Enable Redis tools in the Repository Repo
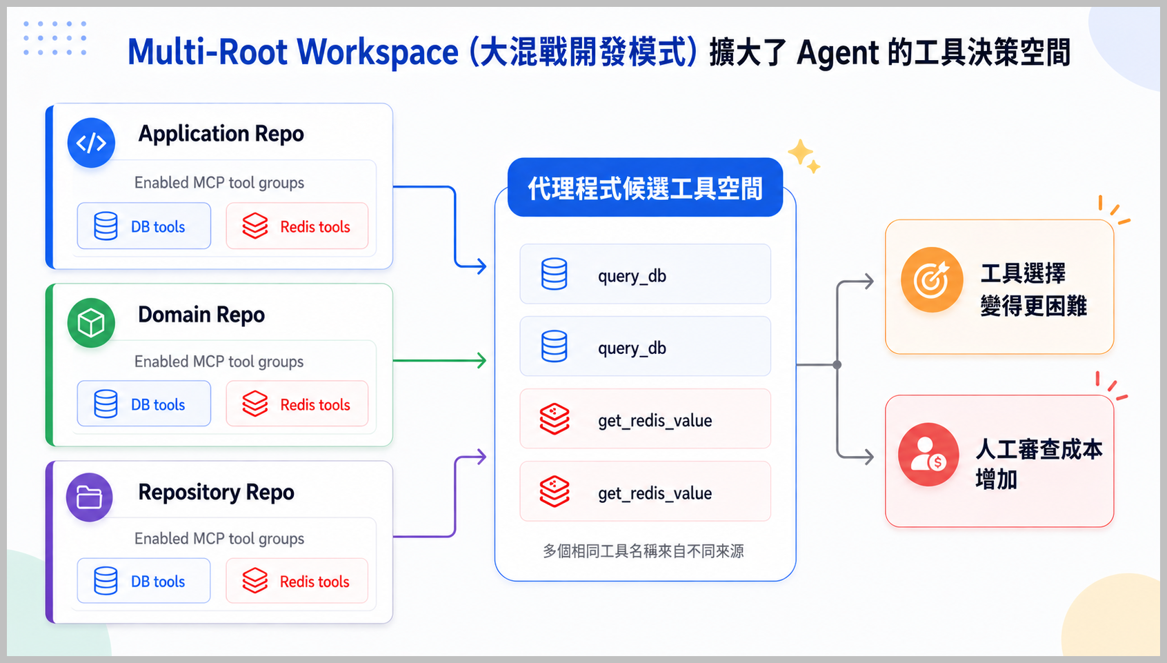 297,581
